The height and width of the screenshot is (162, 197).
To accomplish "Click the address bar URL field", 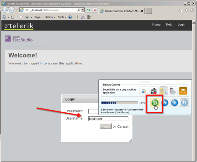I will click(x=50, y=10).
